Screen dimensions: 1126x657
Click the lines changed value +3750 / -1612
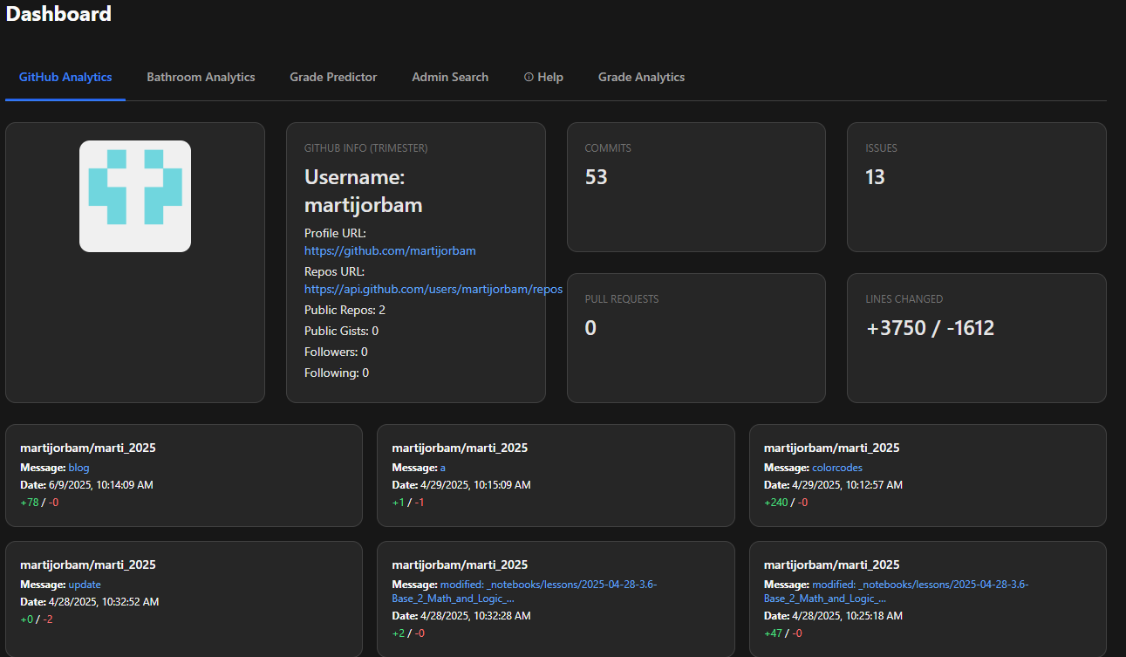(930, 328)
